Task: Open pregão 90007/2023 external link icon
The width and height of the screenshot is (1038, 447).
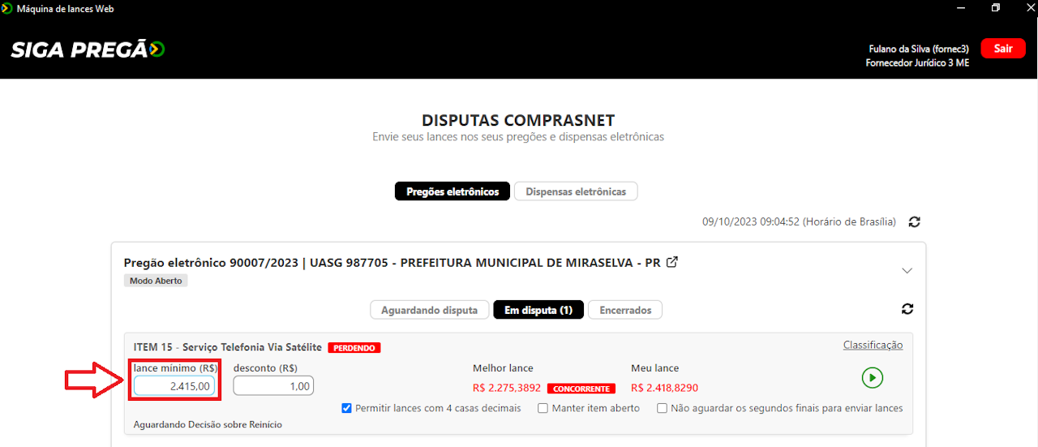Action: point(671,263)
